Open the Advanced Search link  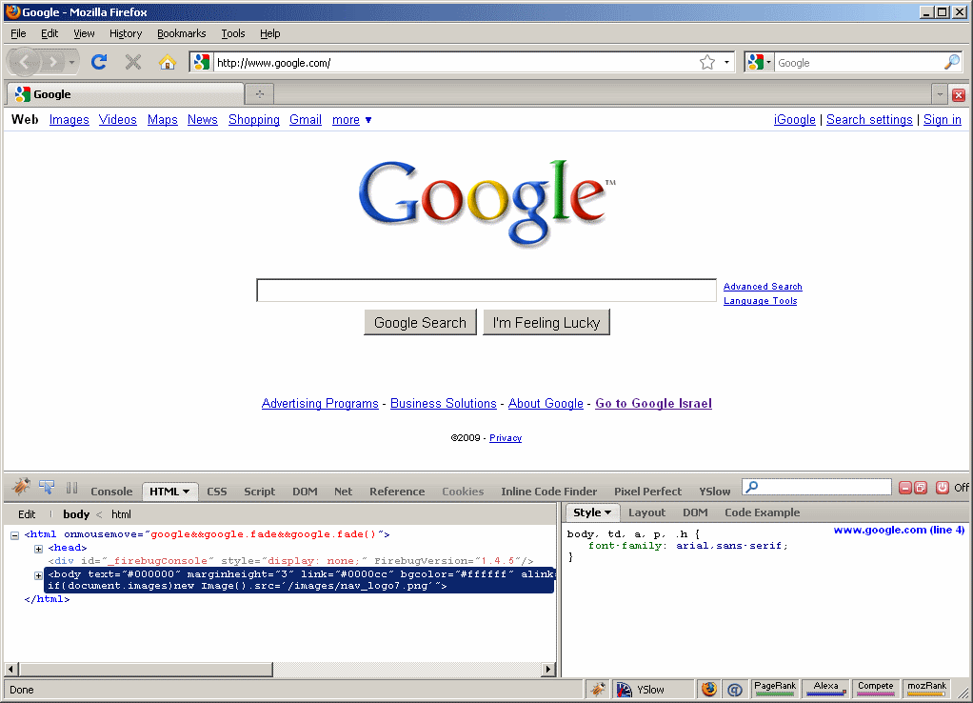pos(763,287)
